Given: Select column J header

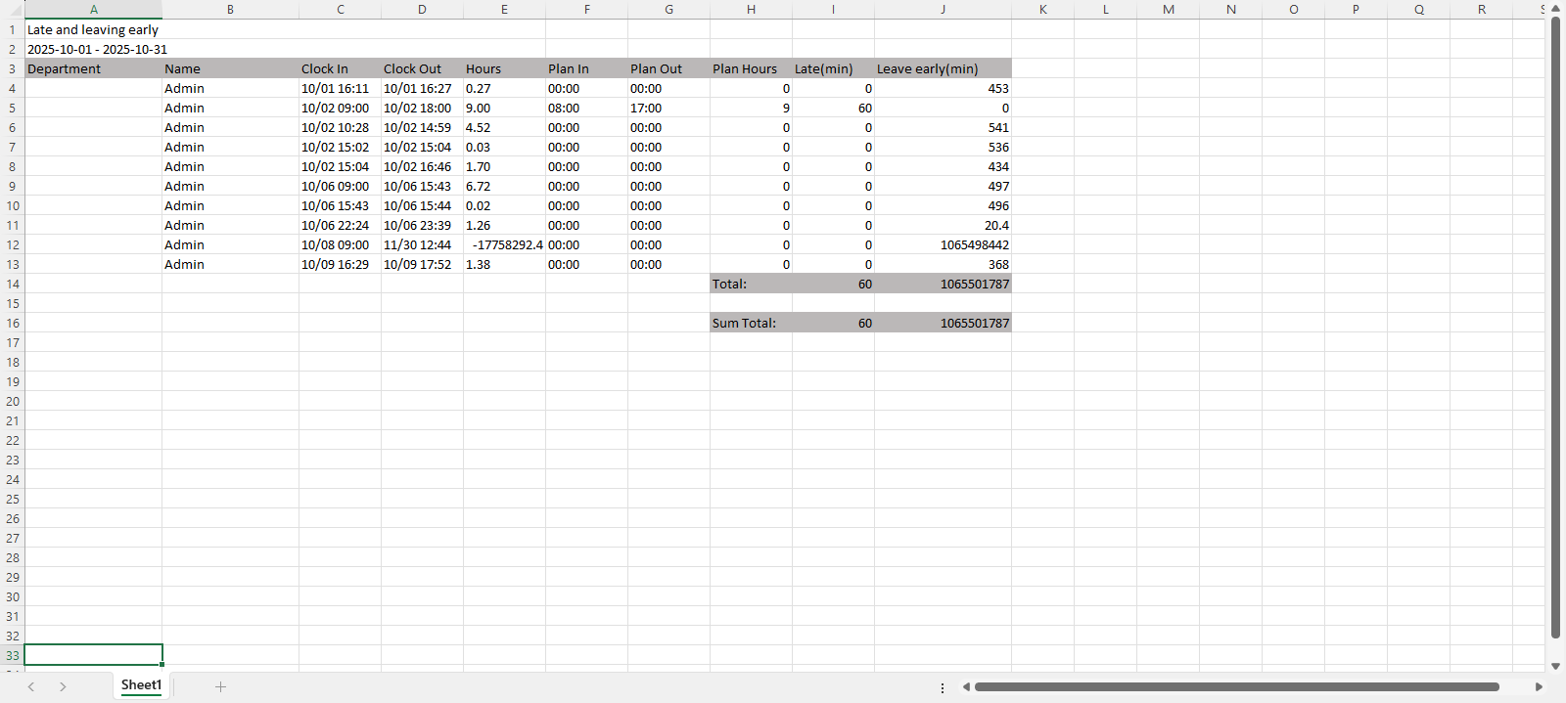Looking at the screenshot, I should coord(943,10).
